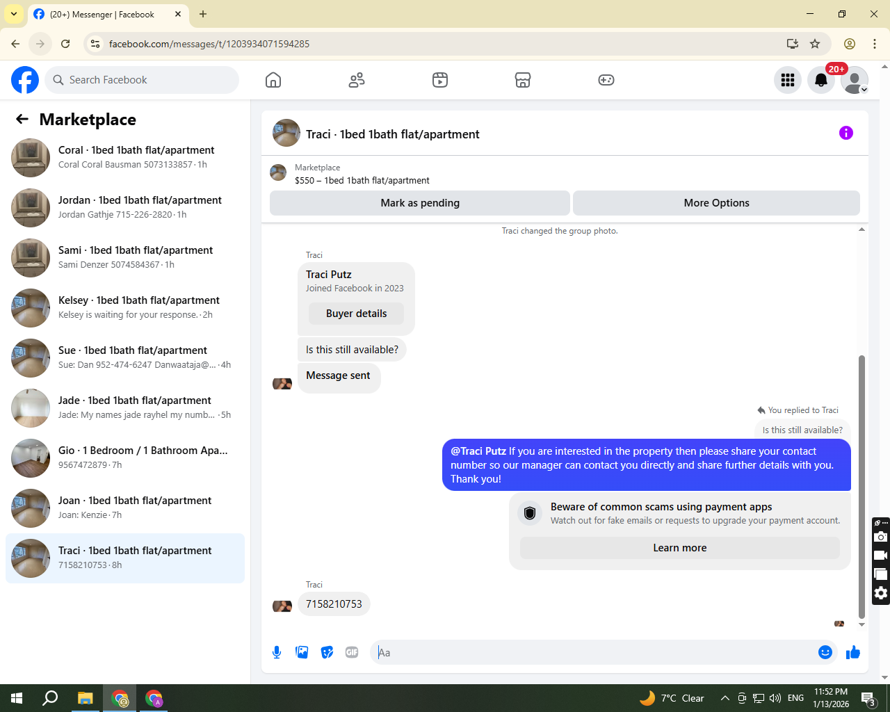
Task: Click the @Traci Putz mention in blue message
Action: 478,451
